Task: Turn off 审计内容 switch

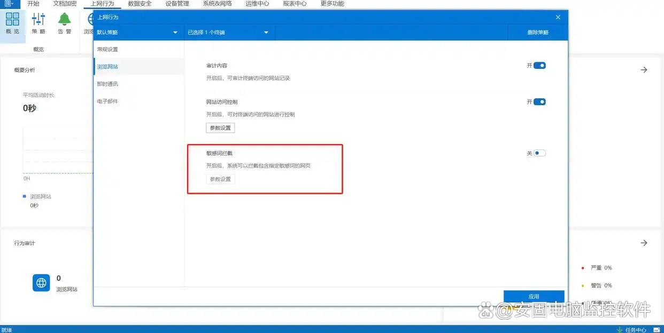Action: 539,66
